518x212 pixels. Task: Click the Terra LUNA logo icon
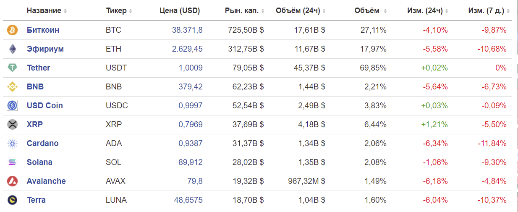[12, 200]
